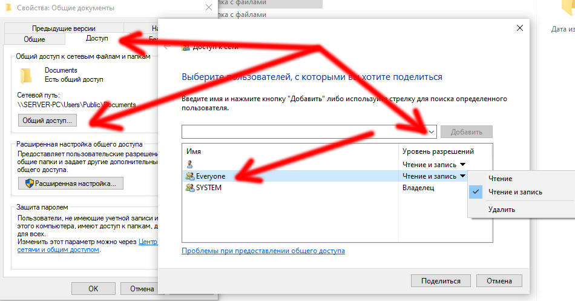Click the Поделиться button
Screen dimensions: 575x301
(441, 281)
